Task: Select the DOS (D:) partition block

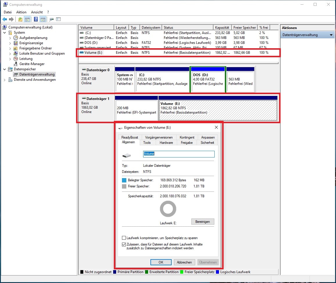Action: (208, 79)
